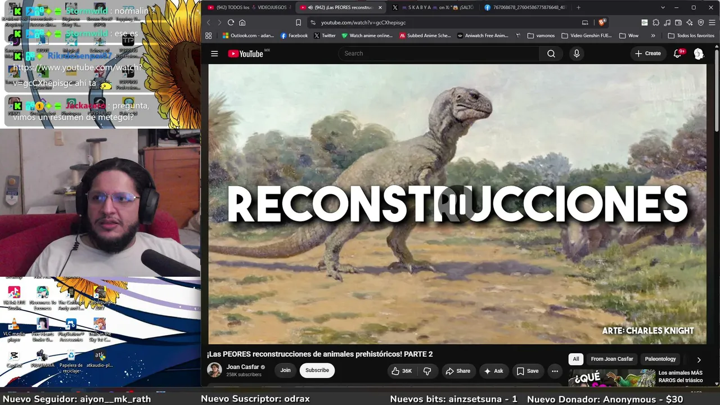Open the media control music note icon

[x=667, y=22]
